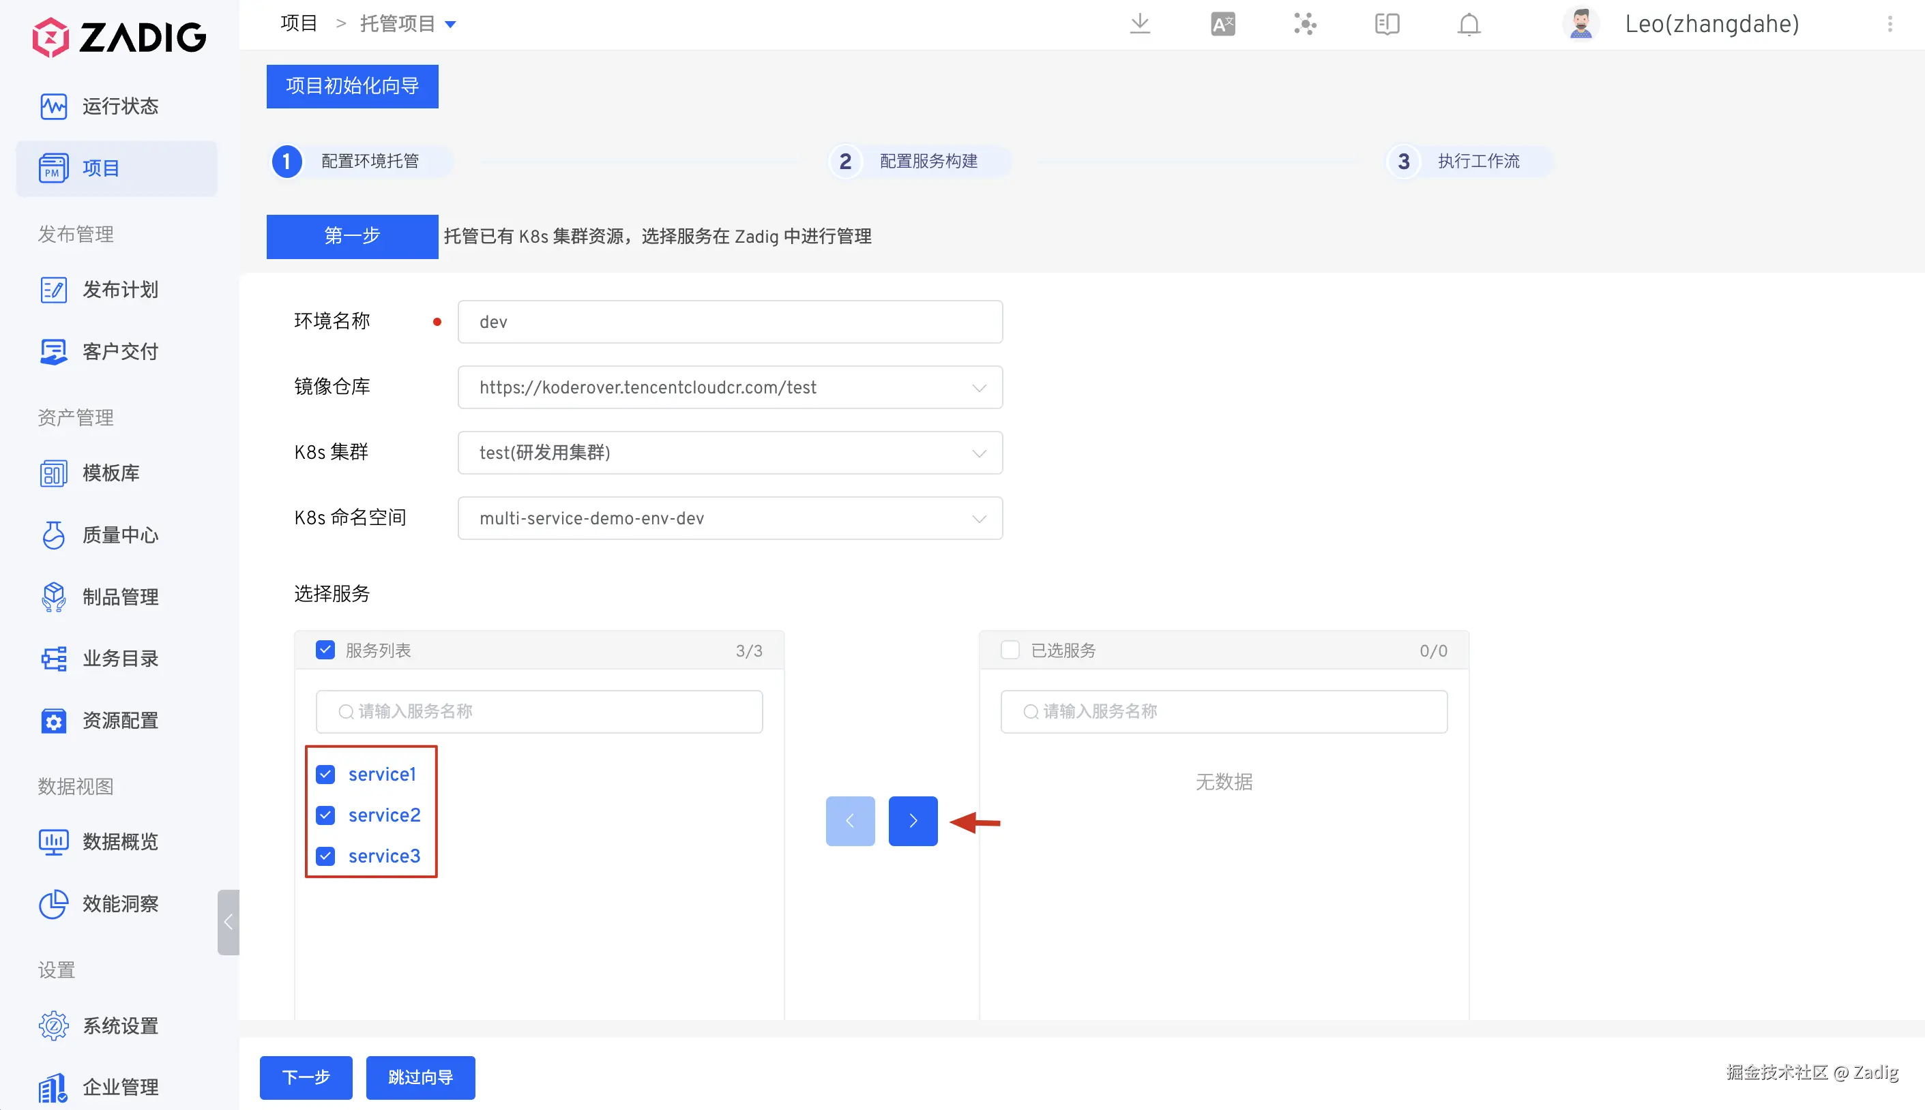Focus the 环境名称 input field

tap(729, 322)
